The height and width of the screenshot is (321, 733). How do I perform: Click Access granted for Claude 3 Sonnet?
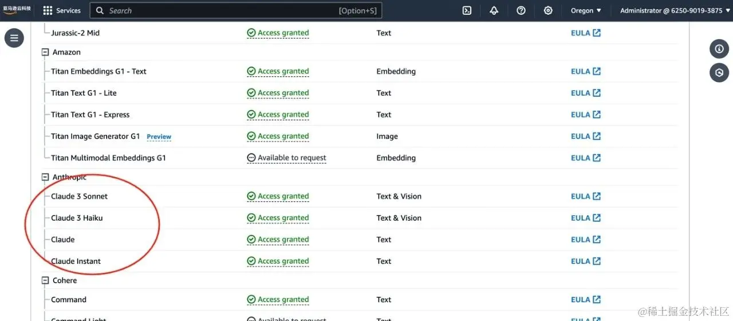pos(278,196)
